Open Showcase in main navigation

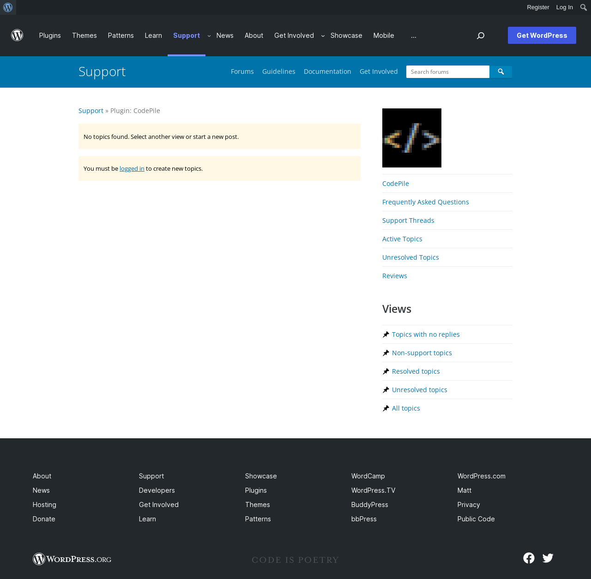pyautogui.click(x=346, y=36)
